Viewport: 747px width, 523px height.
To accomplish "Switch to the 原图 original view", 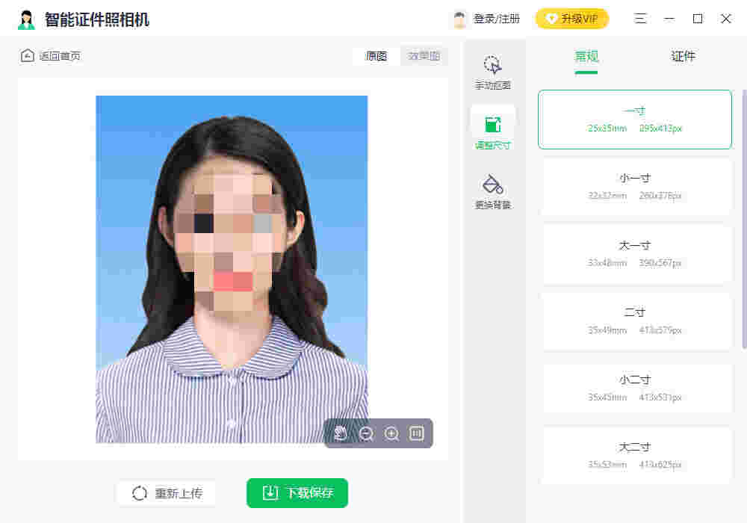I will [x=376, y=55].
